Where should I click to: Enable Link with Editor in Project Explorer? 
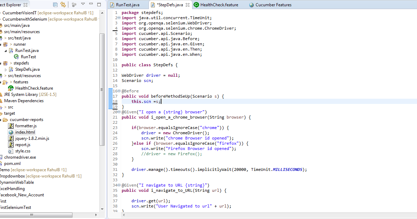(63, 5)
